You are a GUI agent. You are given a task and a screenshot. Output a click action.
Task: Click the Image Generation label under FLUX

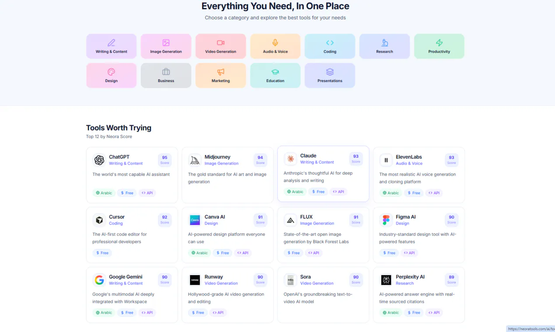[x=317, y=223]
